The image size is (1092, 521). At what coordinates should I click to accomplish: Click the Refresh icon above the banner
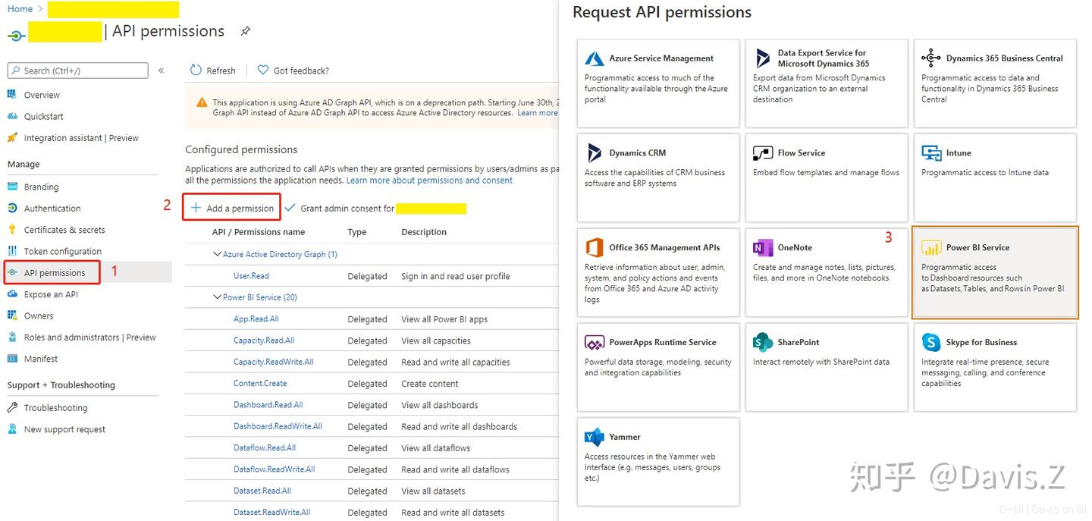[195, 70]
